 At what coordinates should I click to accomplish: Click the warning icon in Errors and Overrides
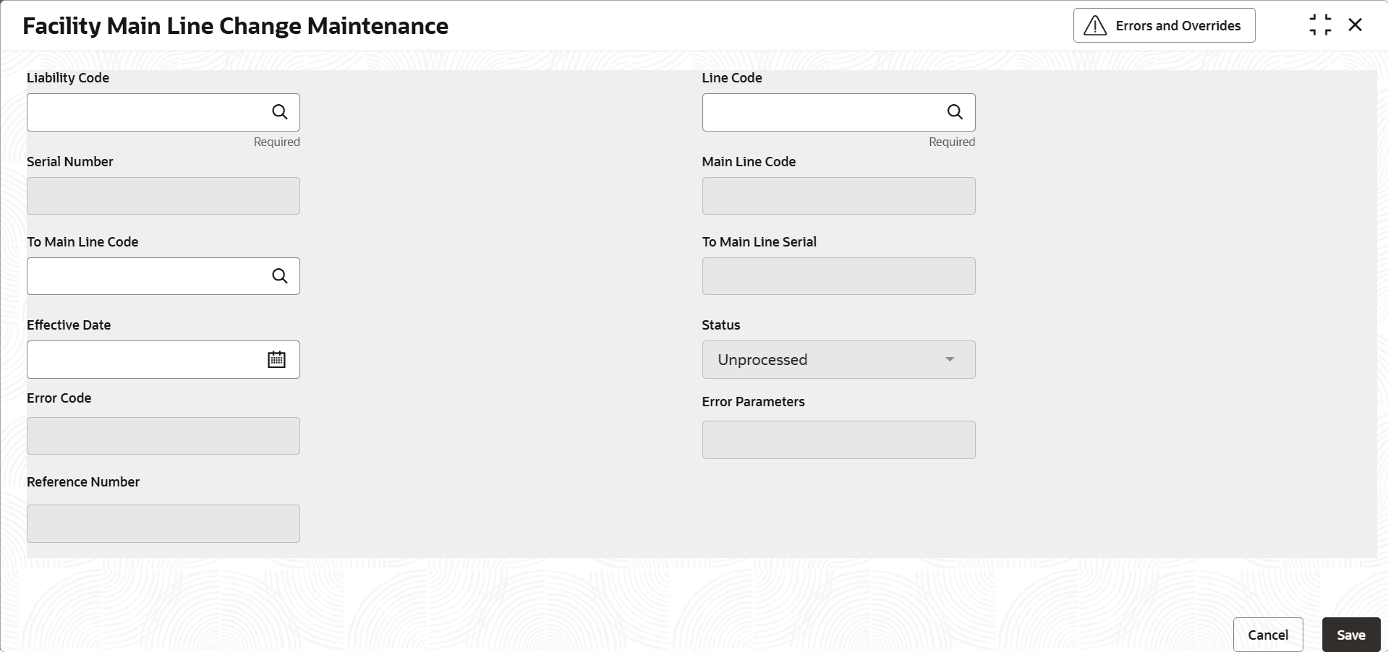click(1095, 26)
